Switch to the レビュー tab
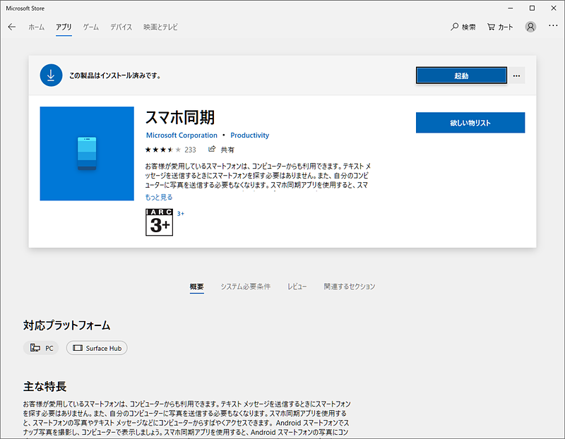Viewport: 565px width, 439px height. click(x=297, y=287)
